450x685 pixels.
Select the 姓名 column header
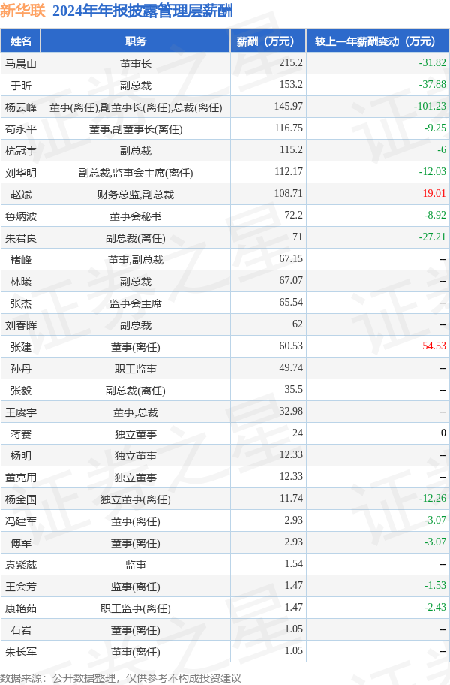point(21,41)
